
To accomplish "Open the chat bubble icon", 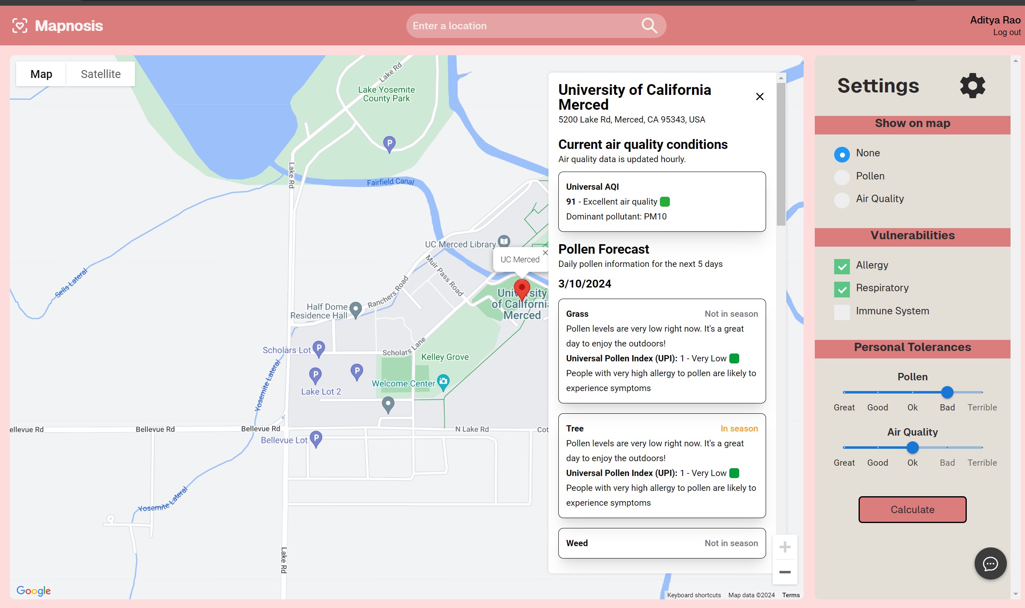I will (x=990, y=563).
